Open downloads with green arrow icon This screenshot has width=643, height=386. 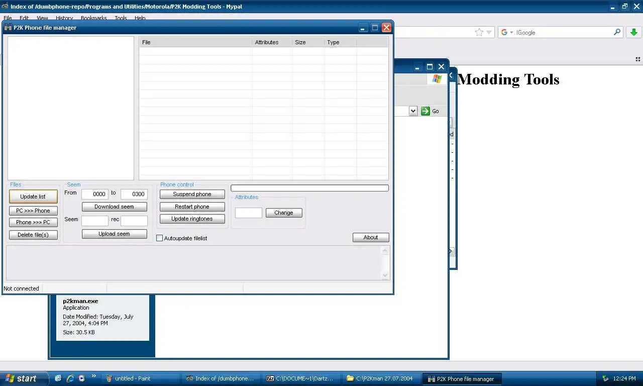click(633, 32)
